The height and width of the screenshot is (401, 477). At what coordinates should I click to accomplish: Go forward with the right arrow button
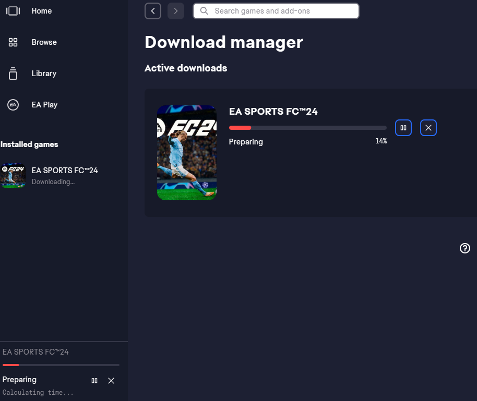[x=176, y=11]
